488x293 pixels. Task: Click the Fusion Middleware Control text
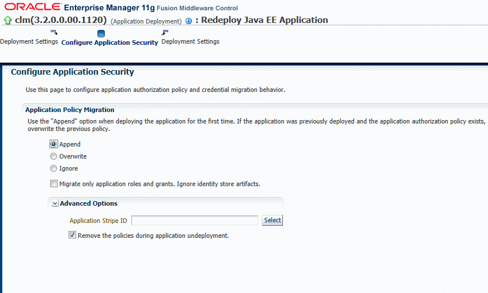coord(197,8)
